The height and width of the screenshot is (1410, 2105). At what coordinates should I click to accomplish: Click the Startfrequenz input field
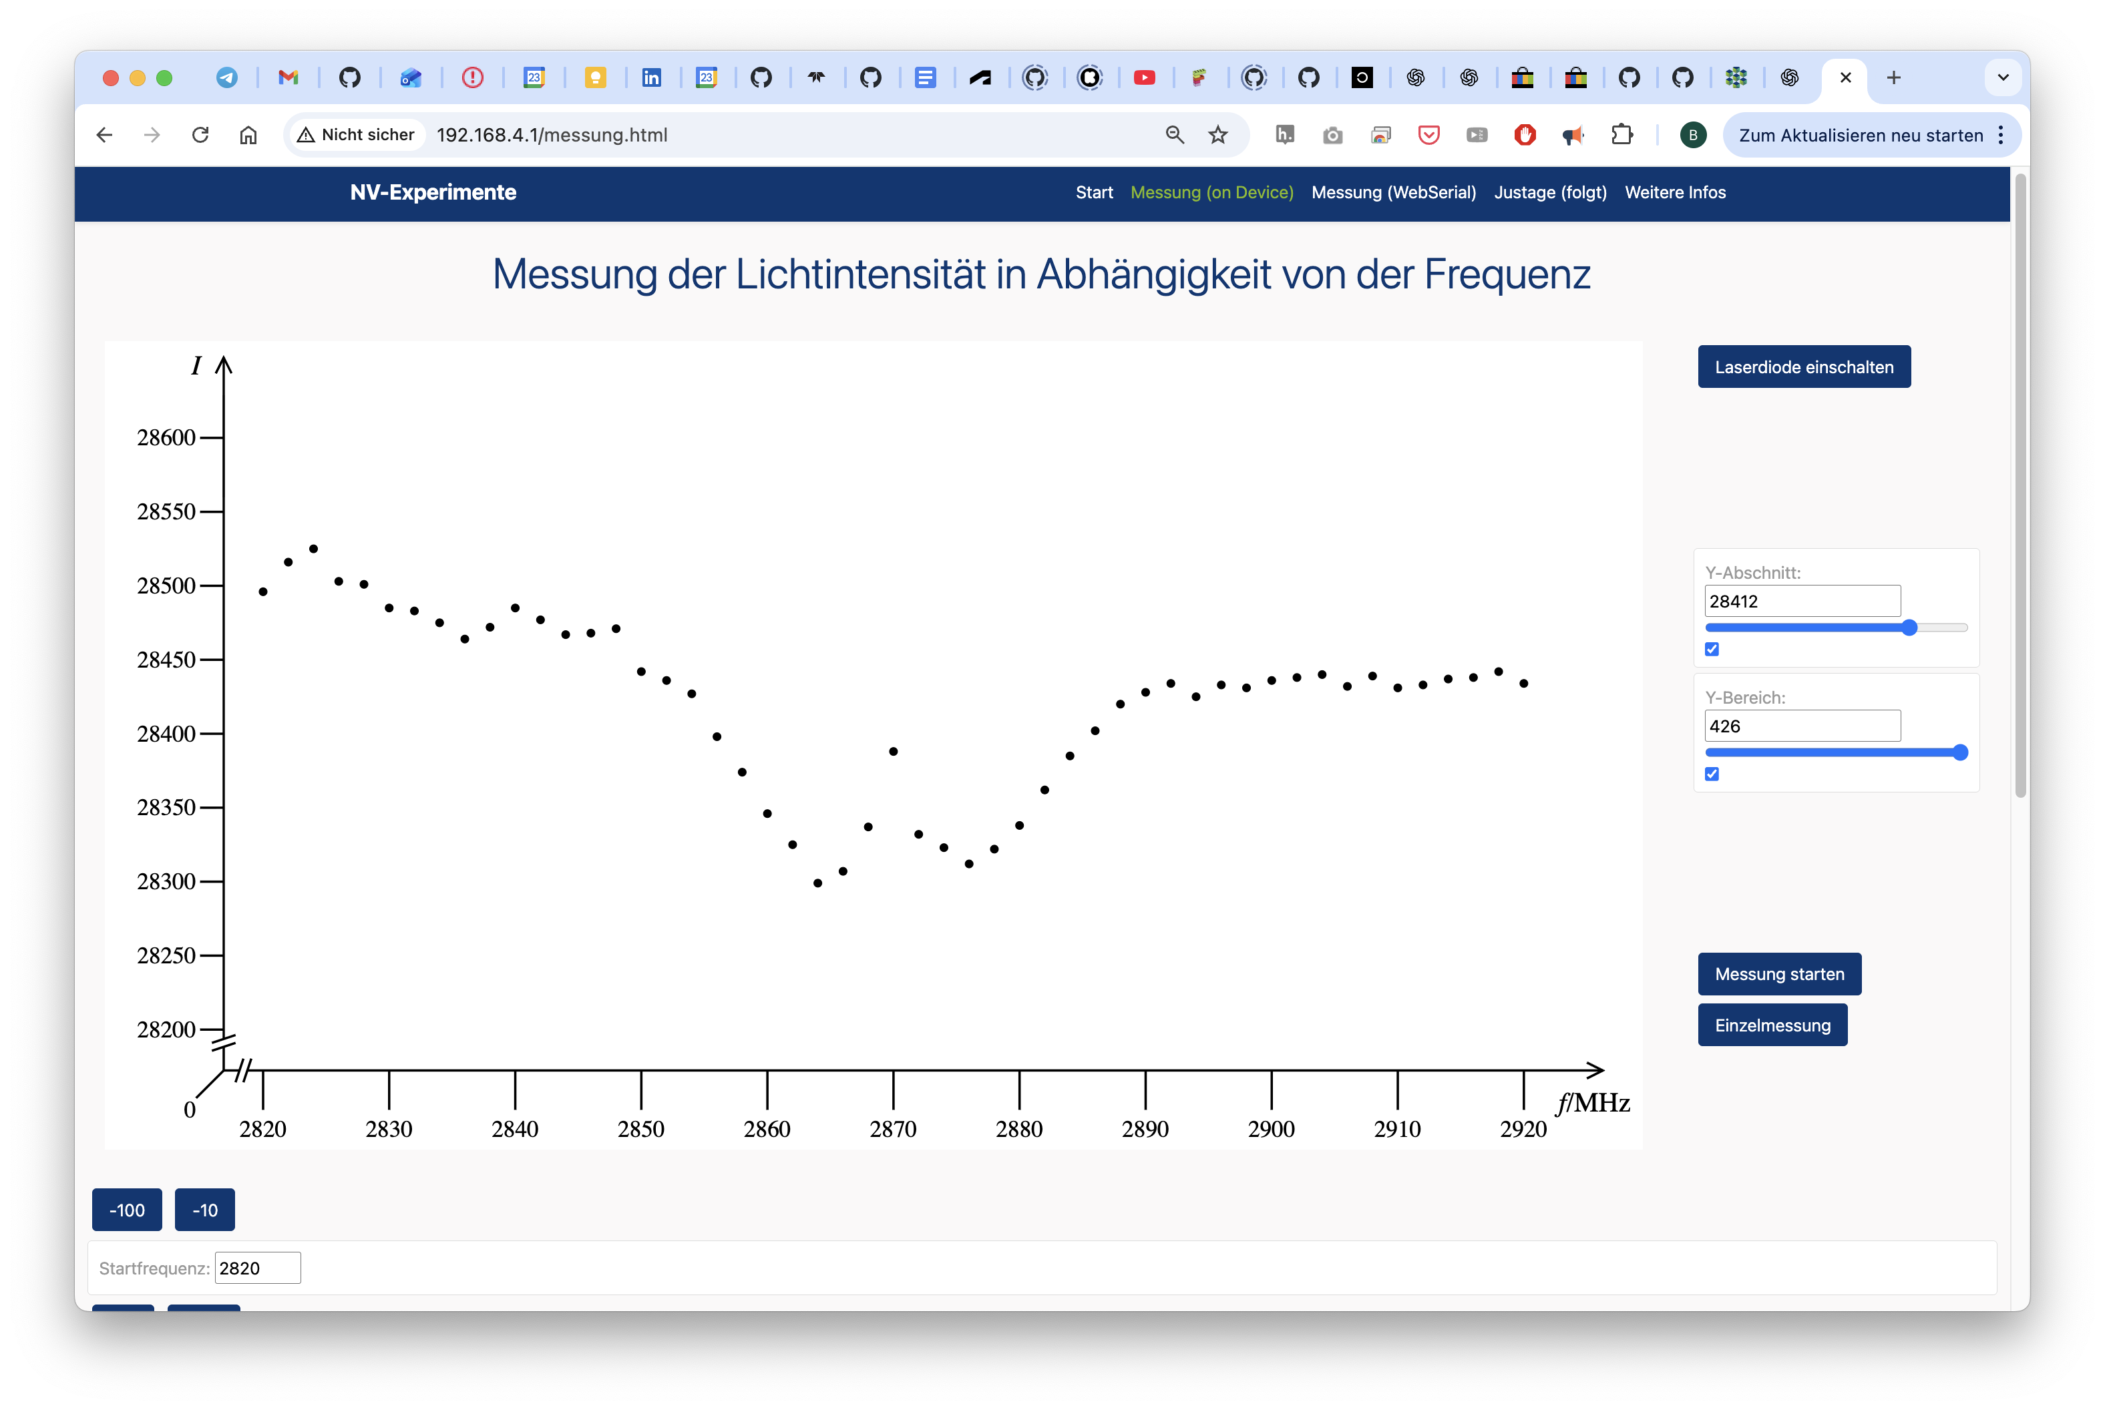257,1268
